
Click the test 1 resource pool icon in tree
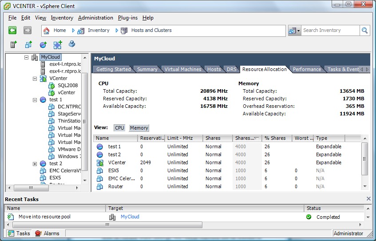coord(43,99)
